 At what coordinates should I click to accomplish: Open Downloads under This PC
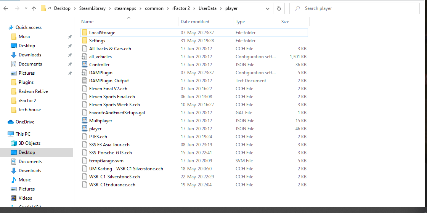(30, 171)
